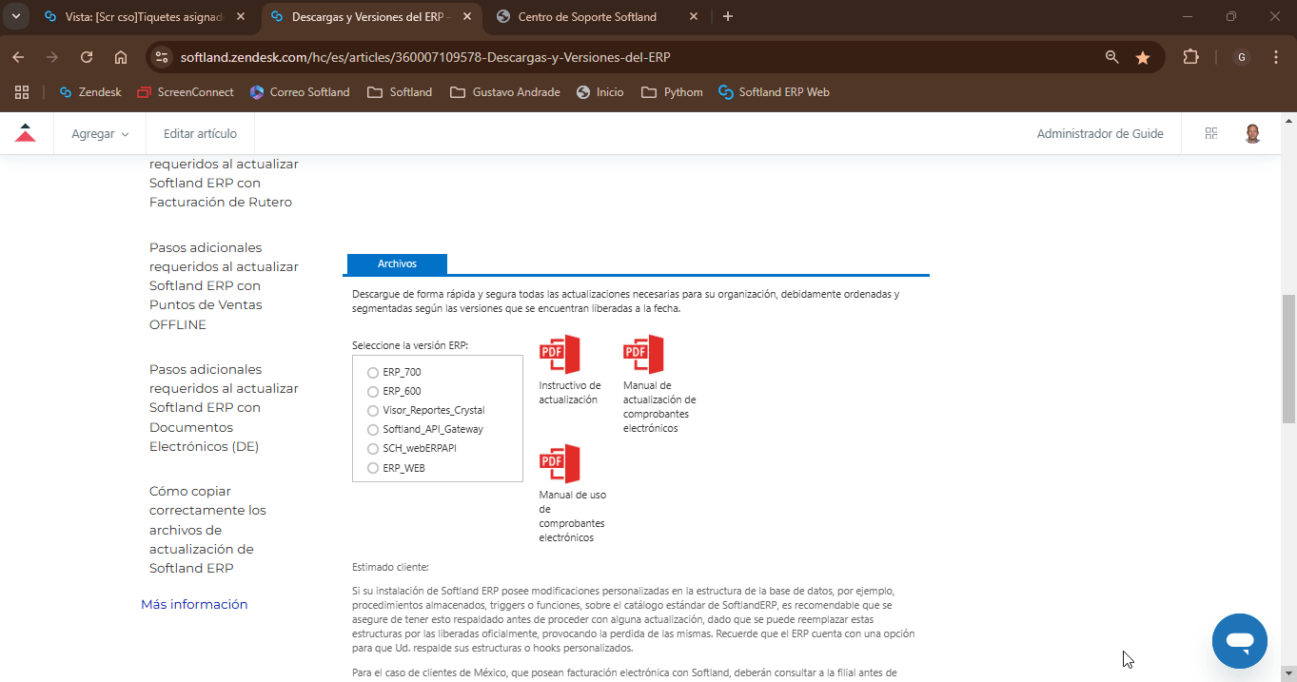Open the user profile avatar in Guide header
1297x682 pixels.
[1253, 134]
